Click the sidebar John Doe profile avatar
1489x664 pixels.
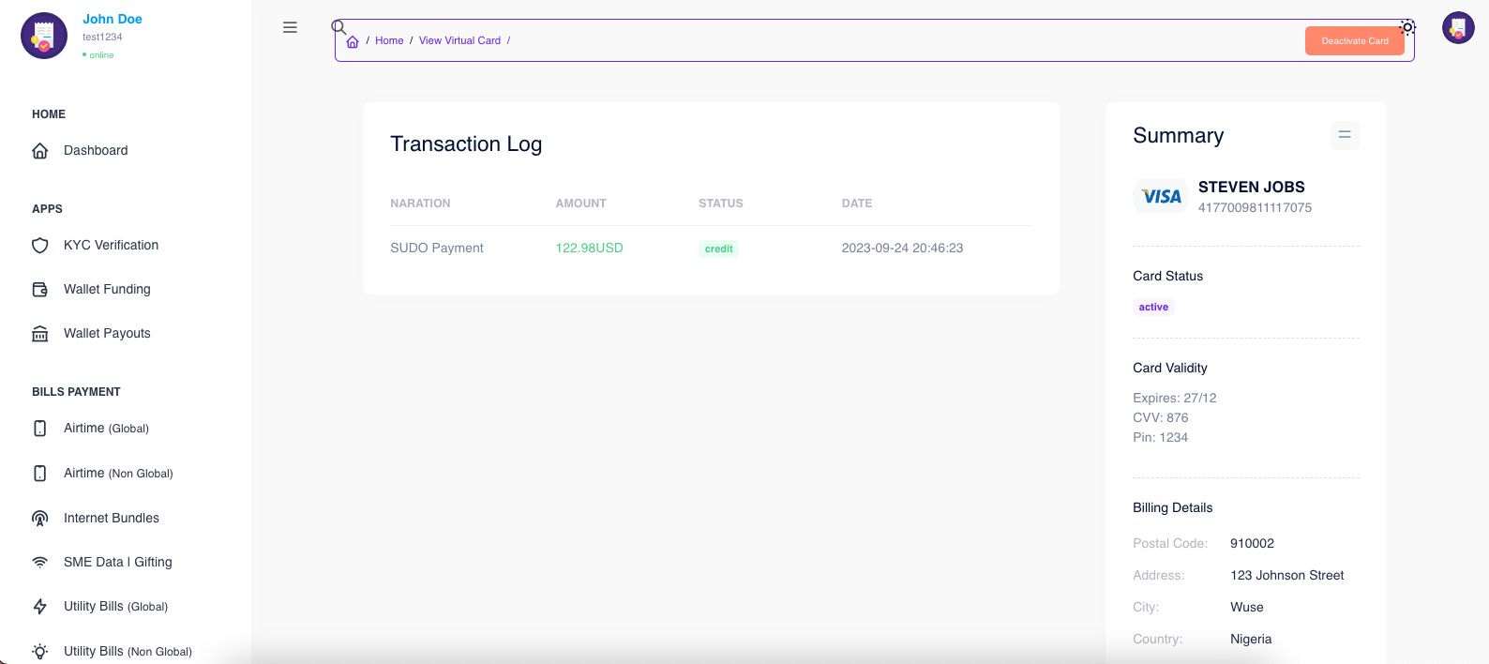[44, 36]
